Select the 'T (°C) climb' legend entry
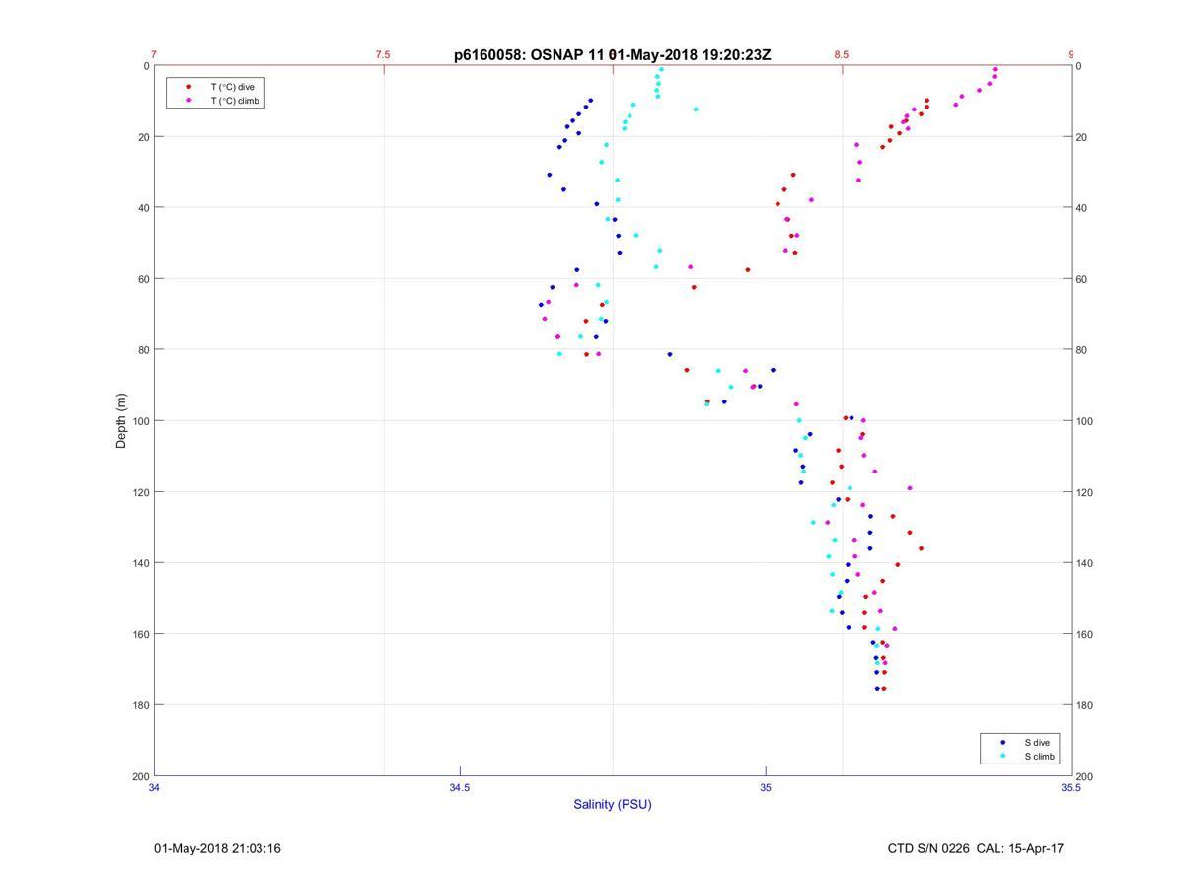The height and width of the screenshot is (873, 1184). coord(235,101)
